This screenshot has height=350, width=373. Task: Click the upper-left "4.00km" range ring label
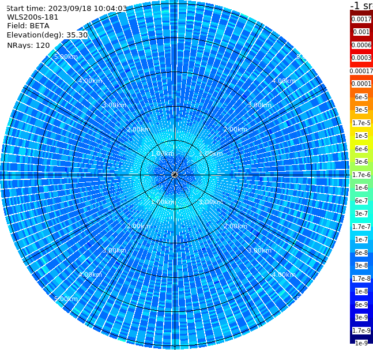pyautogui.click(x=90, y=81)
